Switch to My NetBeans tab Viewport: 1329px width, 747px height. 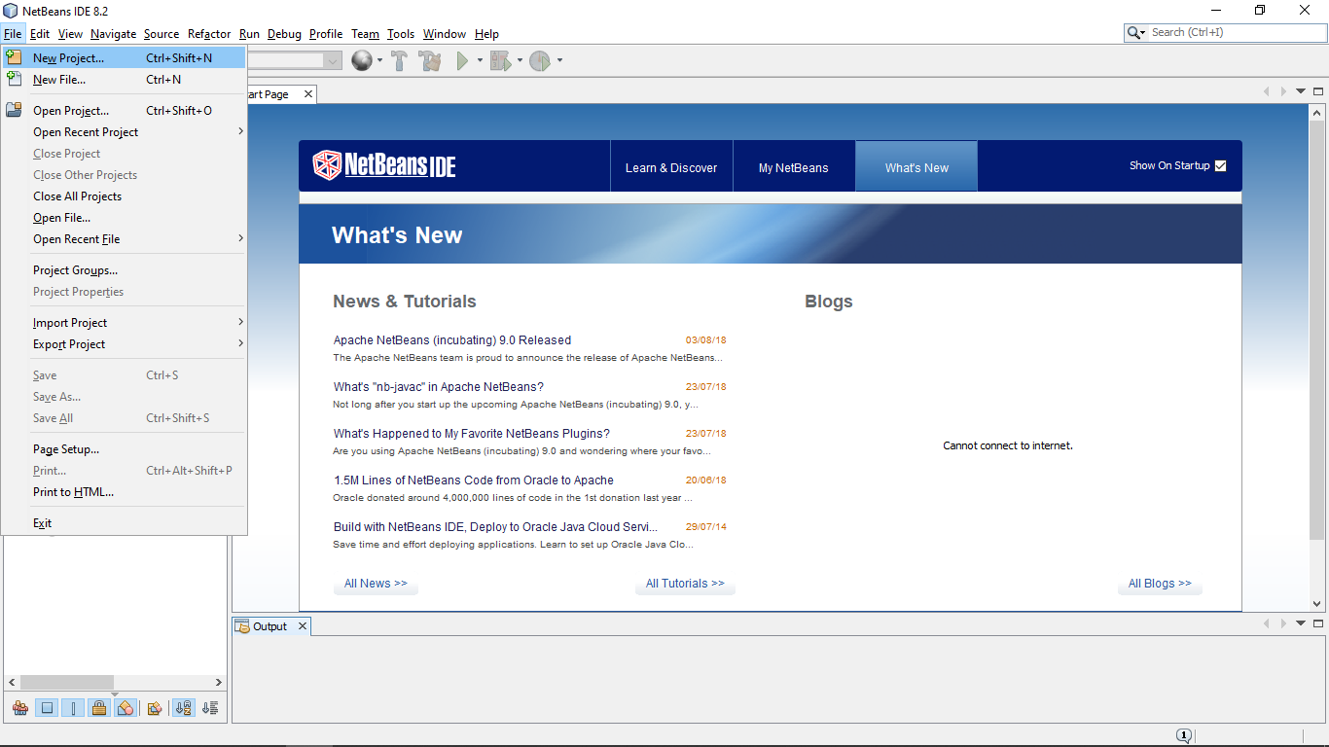[x=794, y=167]
